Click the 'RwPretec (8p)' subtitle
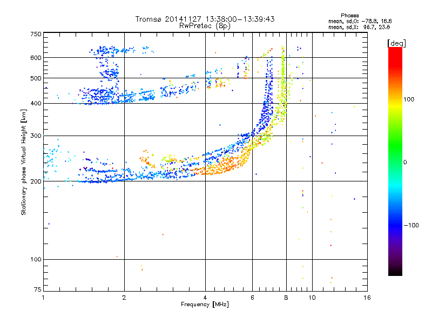432x324 pixels. pos(205,26)
